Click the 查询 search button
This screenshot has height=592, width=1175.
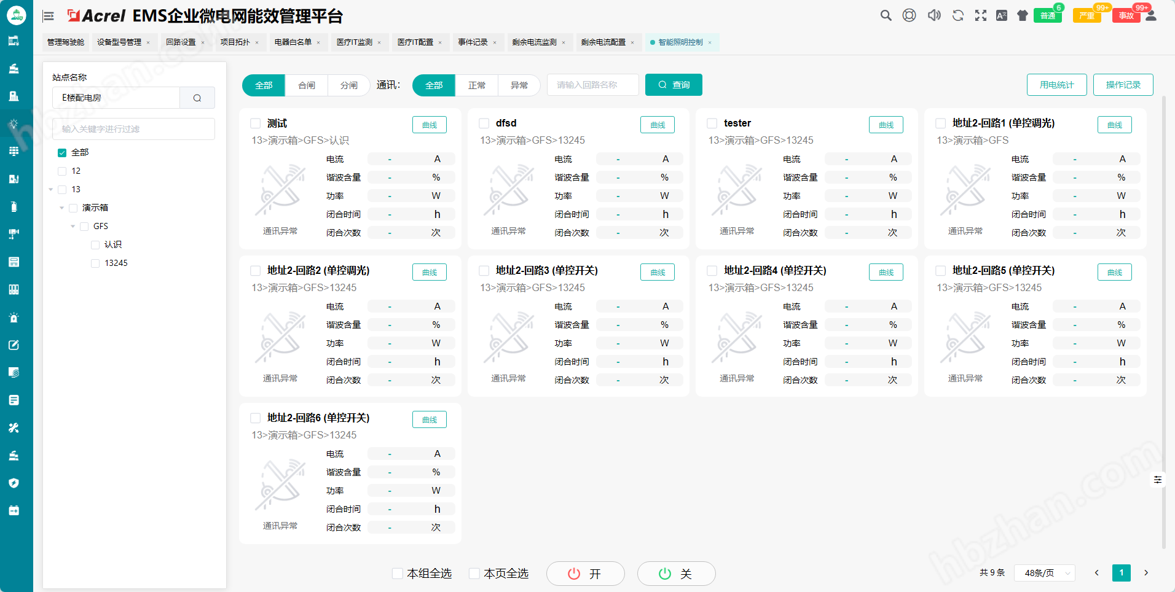pos(674,85)
